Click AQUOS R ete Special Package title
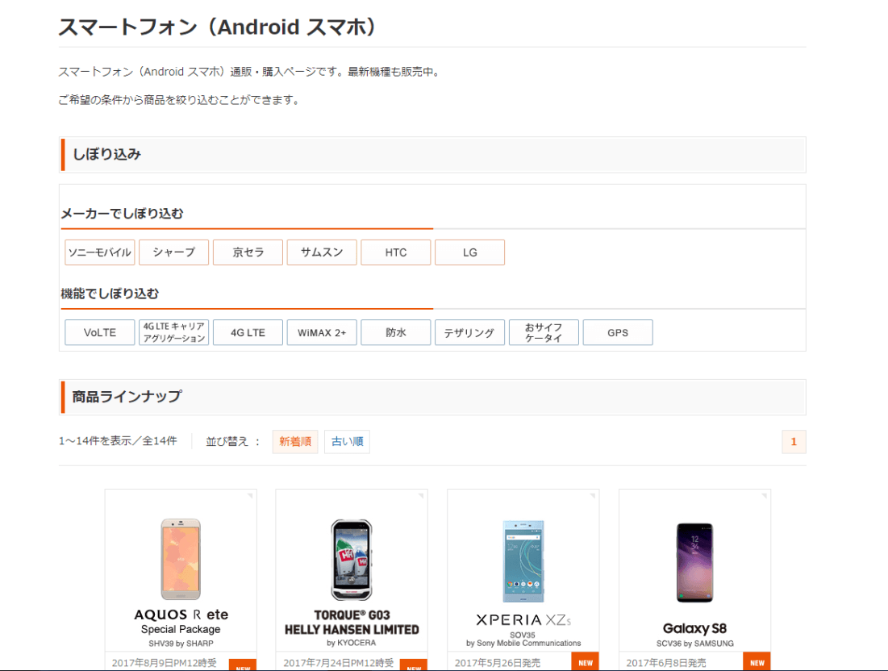 point(181,621)
